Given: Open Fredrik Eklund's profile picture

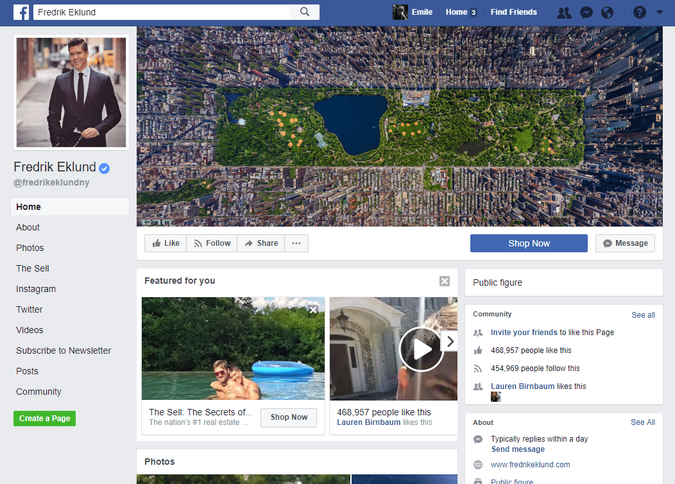Looking at the screenshot, I should pos(71,92).
